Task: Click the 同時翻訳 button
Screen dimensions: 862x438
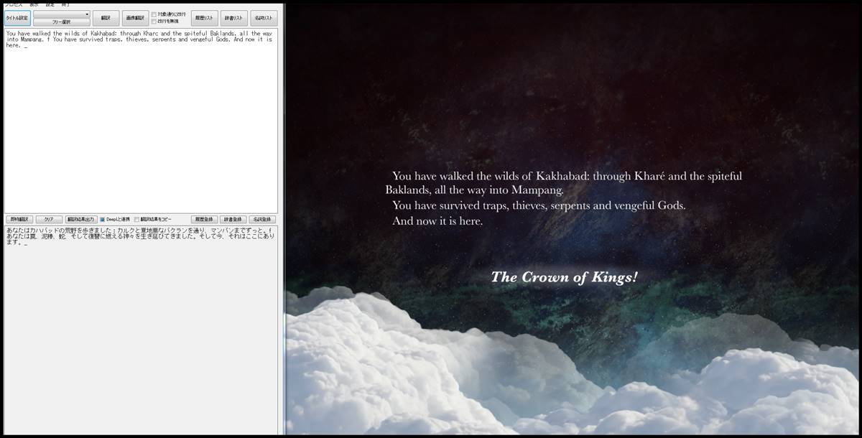Action: click(19, 219)
